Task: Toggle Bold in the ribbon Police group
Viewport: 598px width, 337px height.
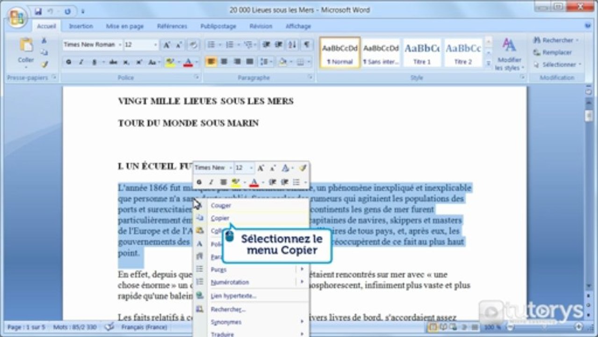Action: pyautogui.click(x=69, y=62)
